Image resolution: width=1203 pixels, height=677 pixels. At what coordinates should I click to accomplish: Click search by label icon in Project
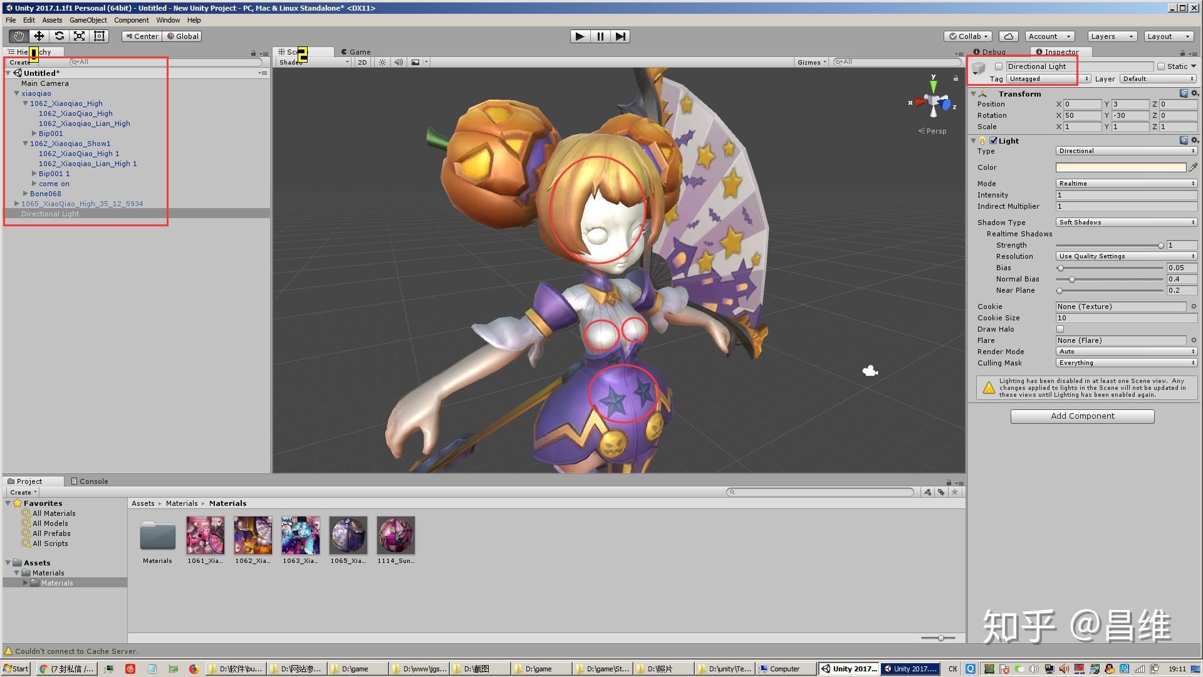[x=941, y=492]
